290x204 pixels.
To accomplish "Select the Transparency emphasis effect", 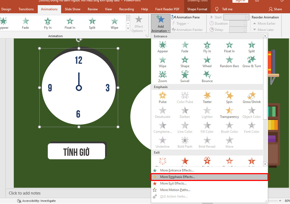I will 229,112.
